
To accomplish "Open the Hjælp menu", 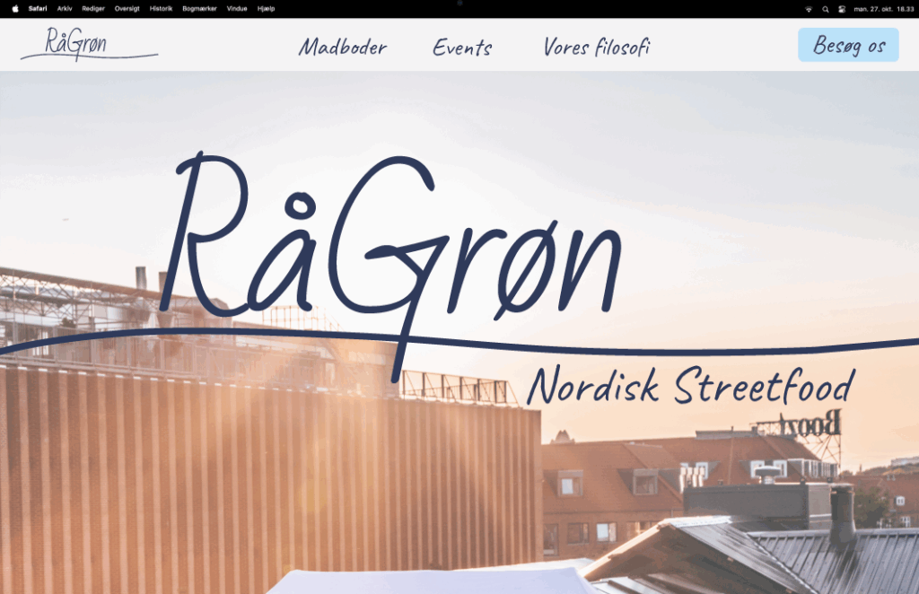I will click(x=266, y=8).
